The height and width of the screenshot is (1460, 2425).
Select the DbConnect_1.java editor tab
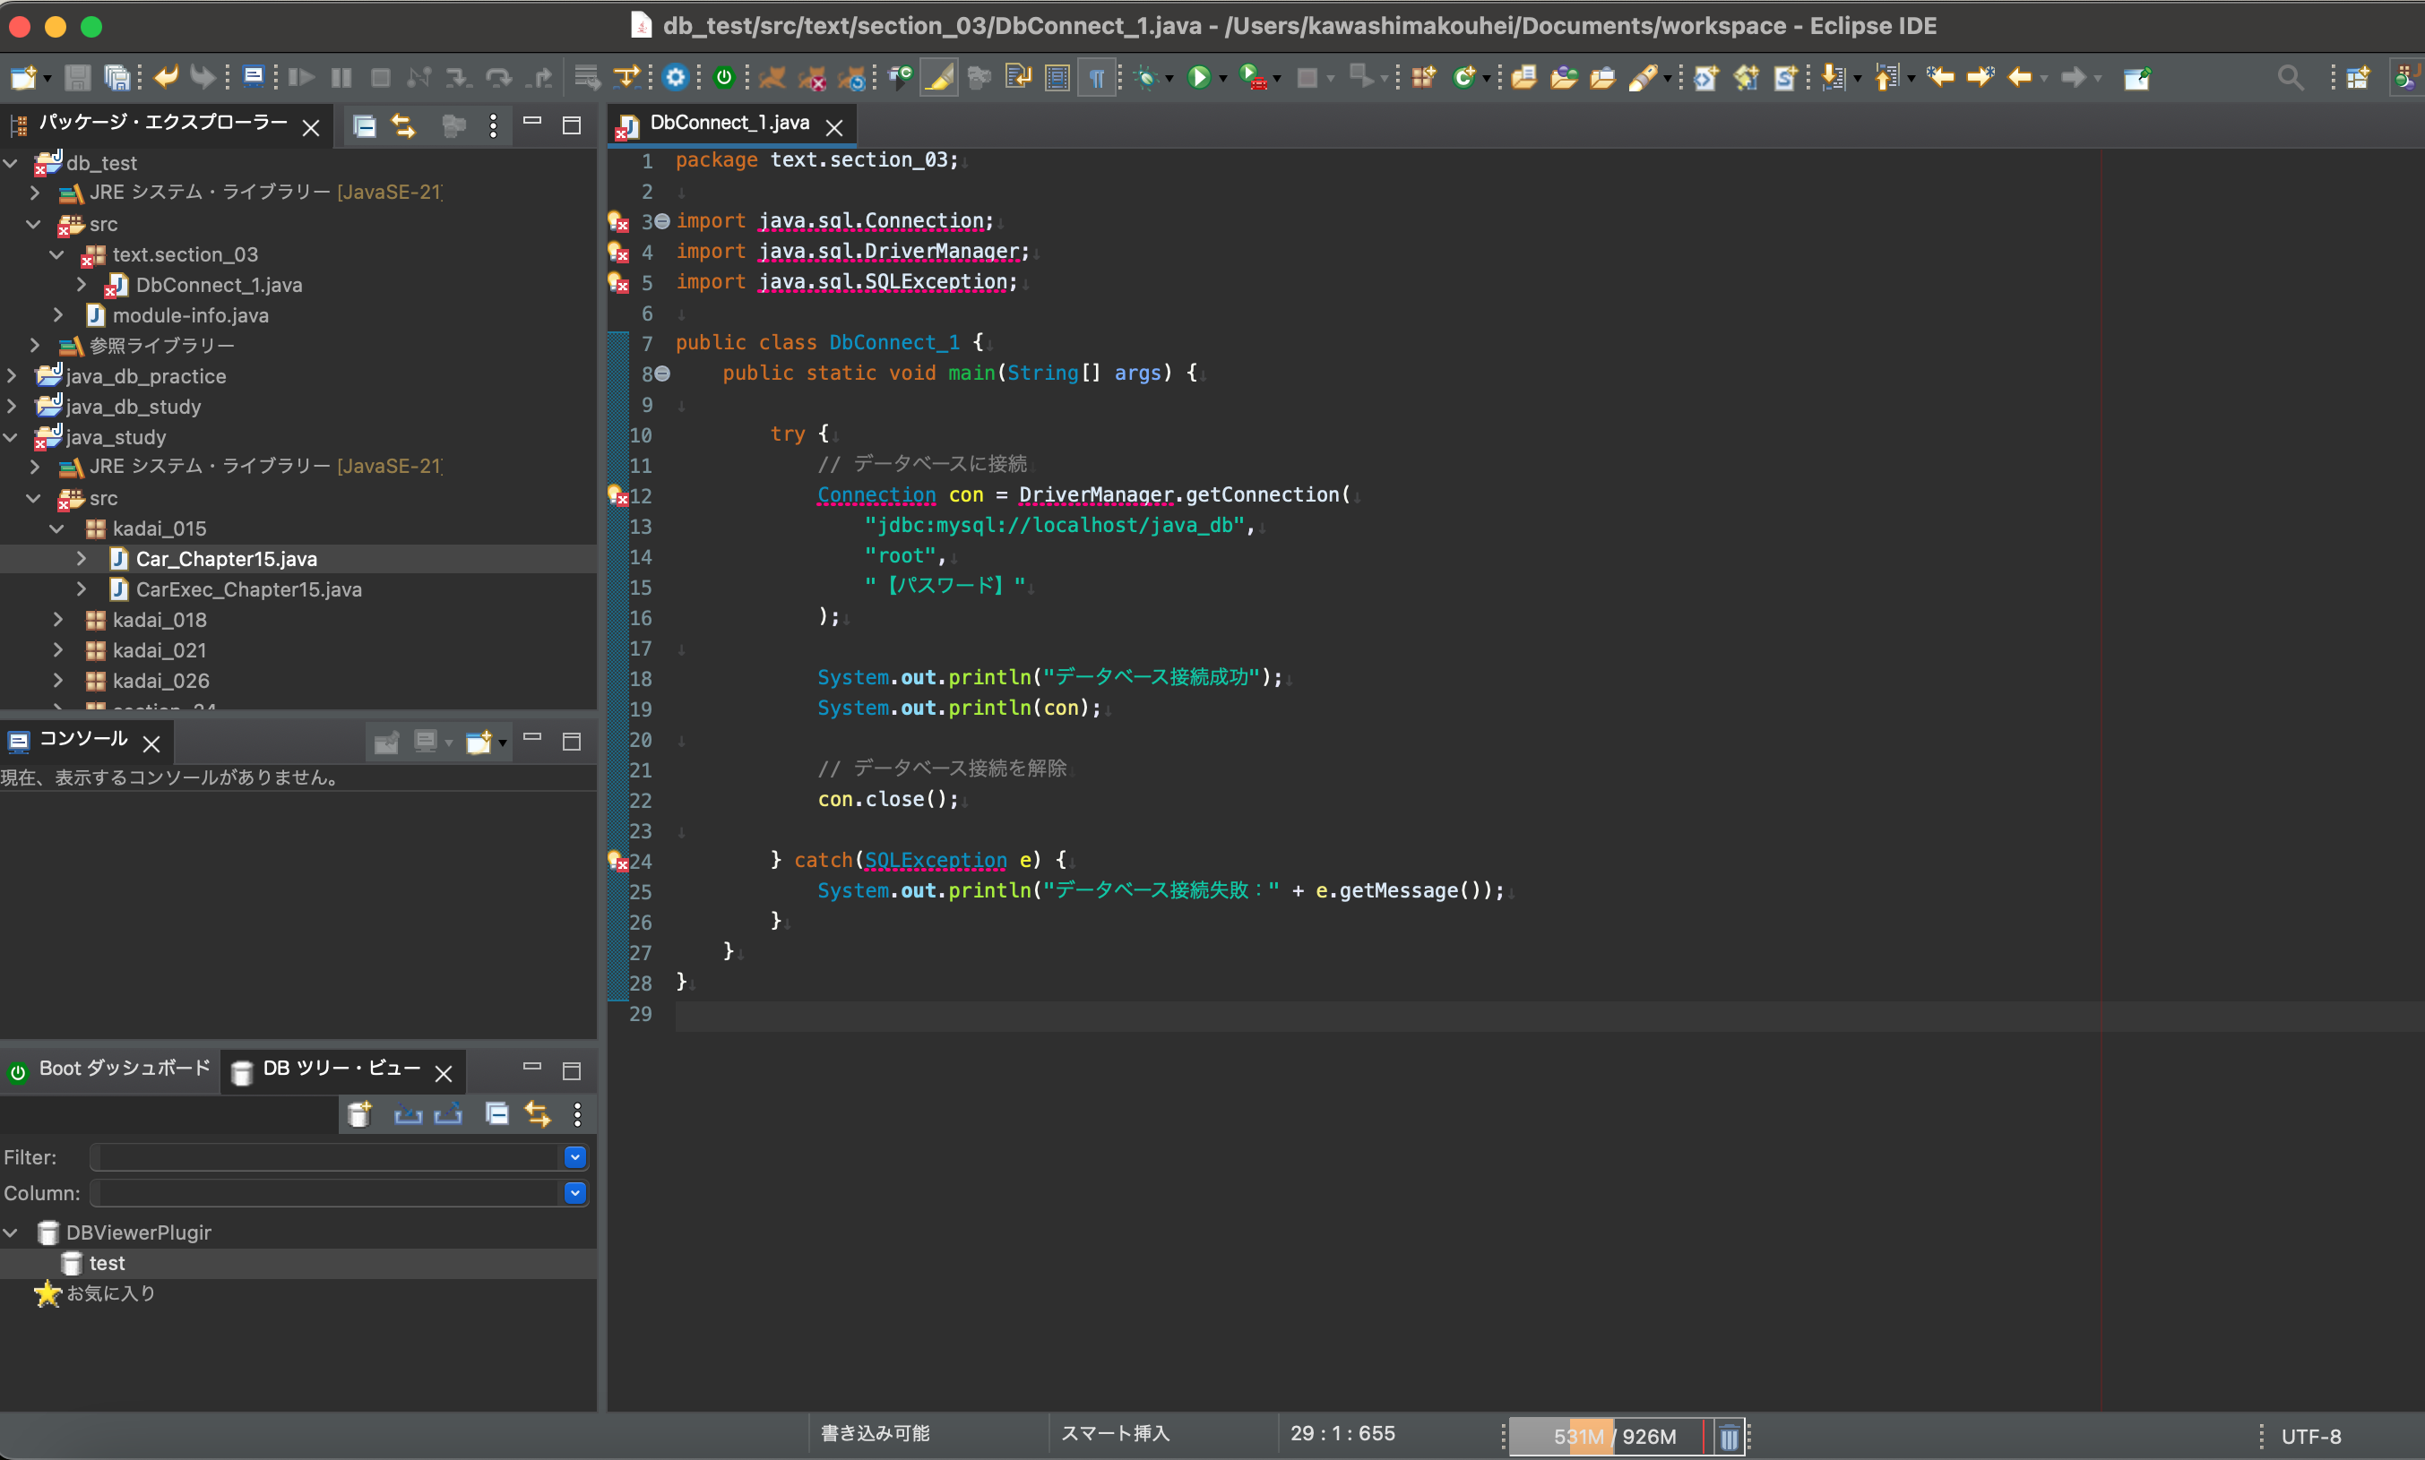[729, 123]
